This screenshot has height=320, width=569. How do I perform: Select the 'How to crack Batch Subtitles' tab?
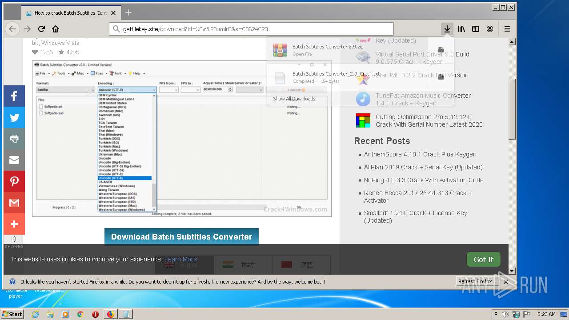click(71, 13)
